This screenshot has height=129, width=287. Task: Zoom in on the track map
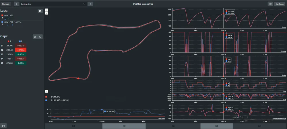coord(47,10)
